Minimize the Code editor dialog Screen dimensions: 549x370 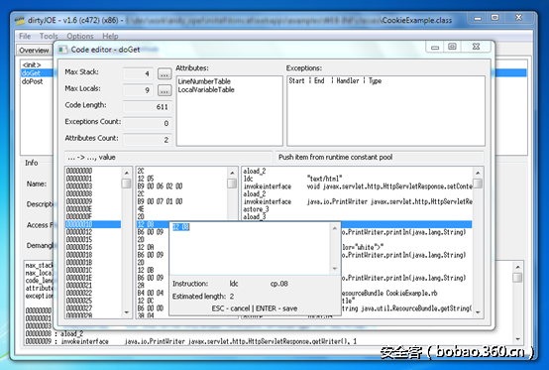tap(435, 47)
